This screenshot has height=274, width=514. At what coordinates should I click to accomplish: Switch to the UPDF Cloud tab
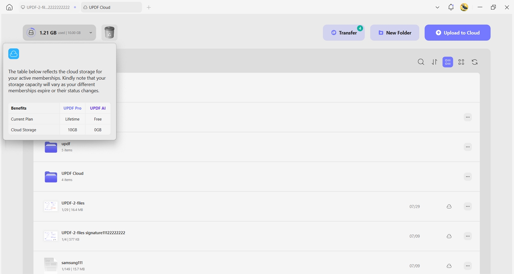coord(111,7)
